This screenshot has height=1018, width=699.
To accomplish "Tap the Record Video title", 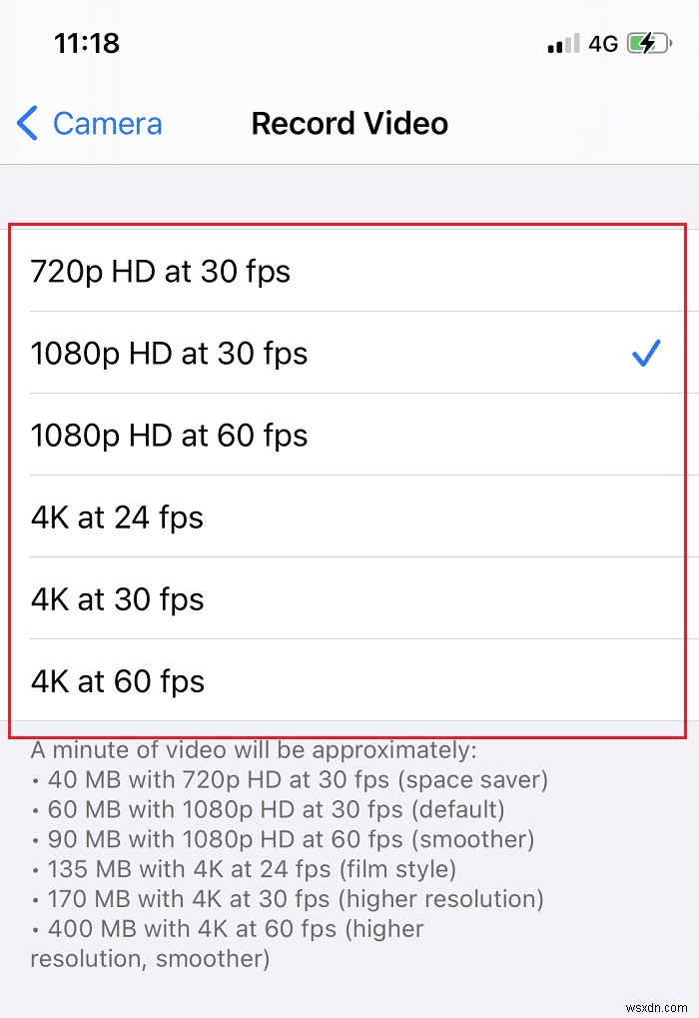I will pos(349,124).
